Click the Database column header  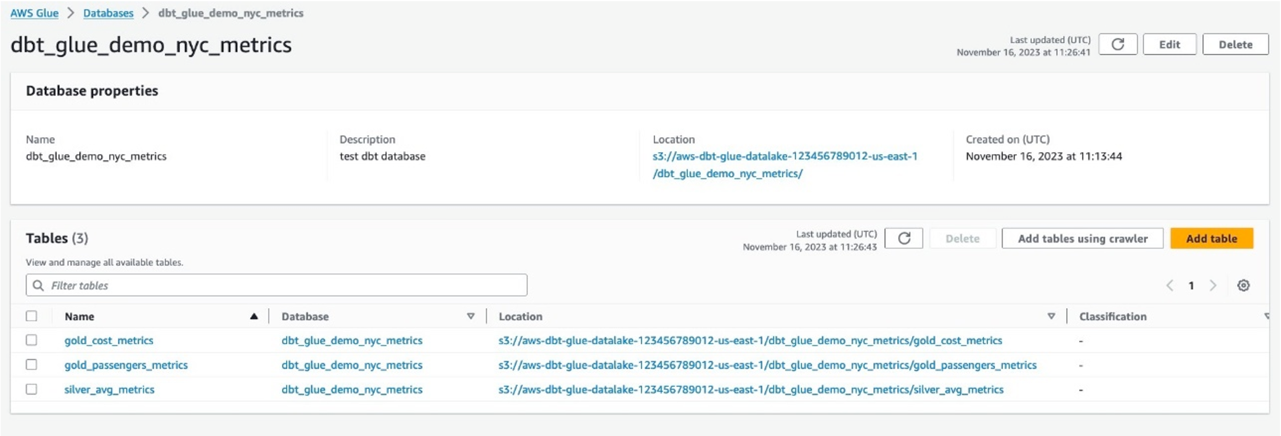(305, 316)
